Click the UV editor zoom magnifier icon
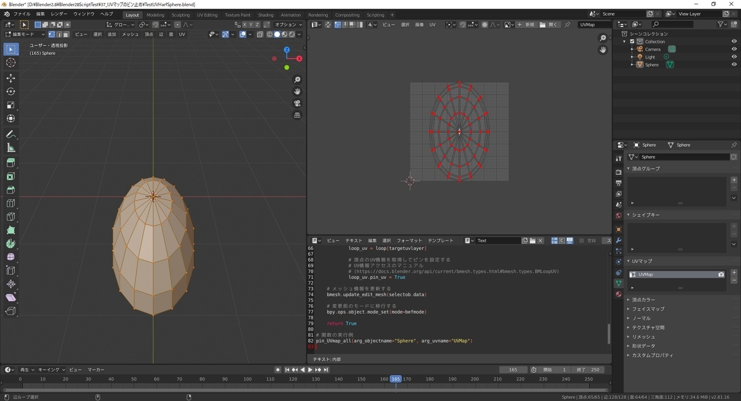This screenshot has width=741, height=401. click(x=603, y=38)
